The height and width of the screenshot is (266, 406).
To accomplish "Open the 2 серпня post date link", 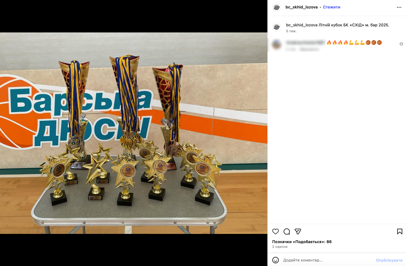I will click(280, 247).
